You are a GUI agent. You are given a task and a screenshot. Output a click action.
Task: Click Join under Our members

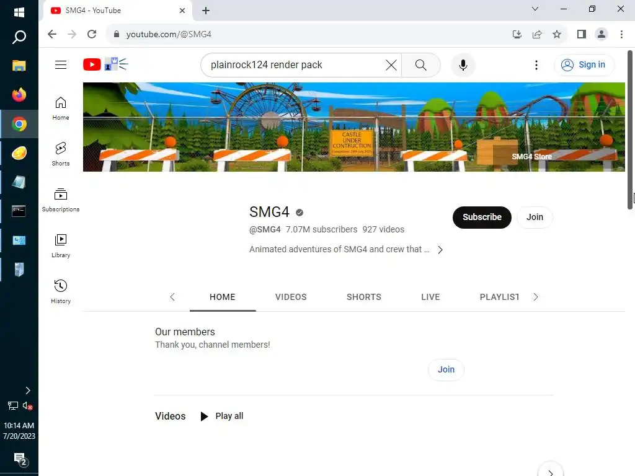[446, 369]
